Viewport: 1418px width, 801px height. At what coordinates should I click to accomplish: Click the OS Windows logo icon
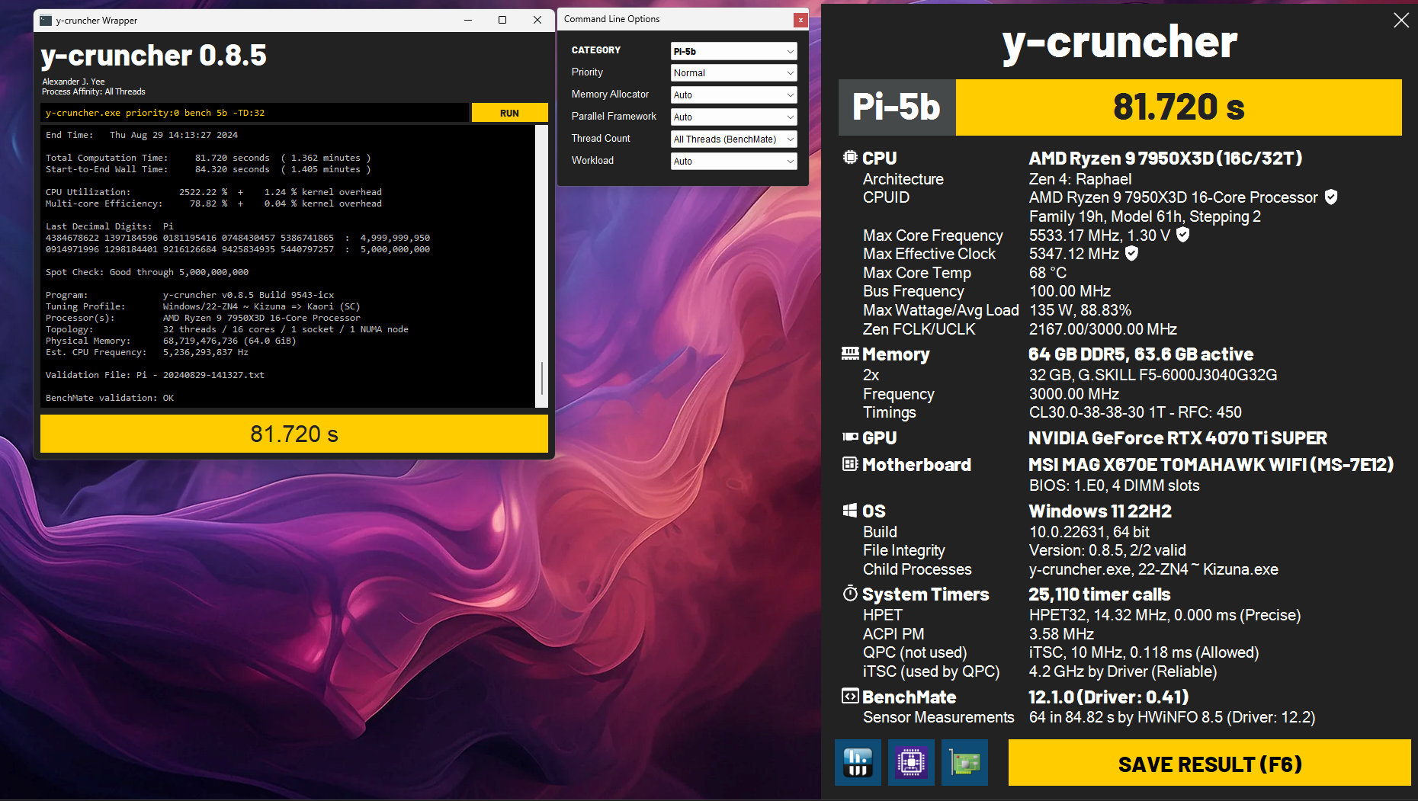coord(850,510)
